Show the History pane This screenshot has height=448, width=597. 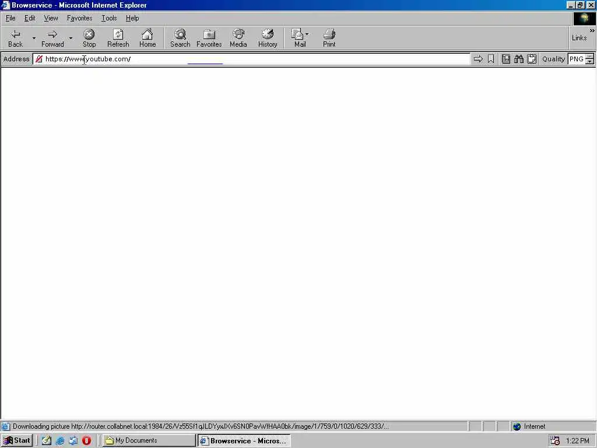268,38
